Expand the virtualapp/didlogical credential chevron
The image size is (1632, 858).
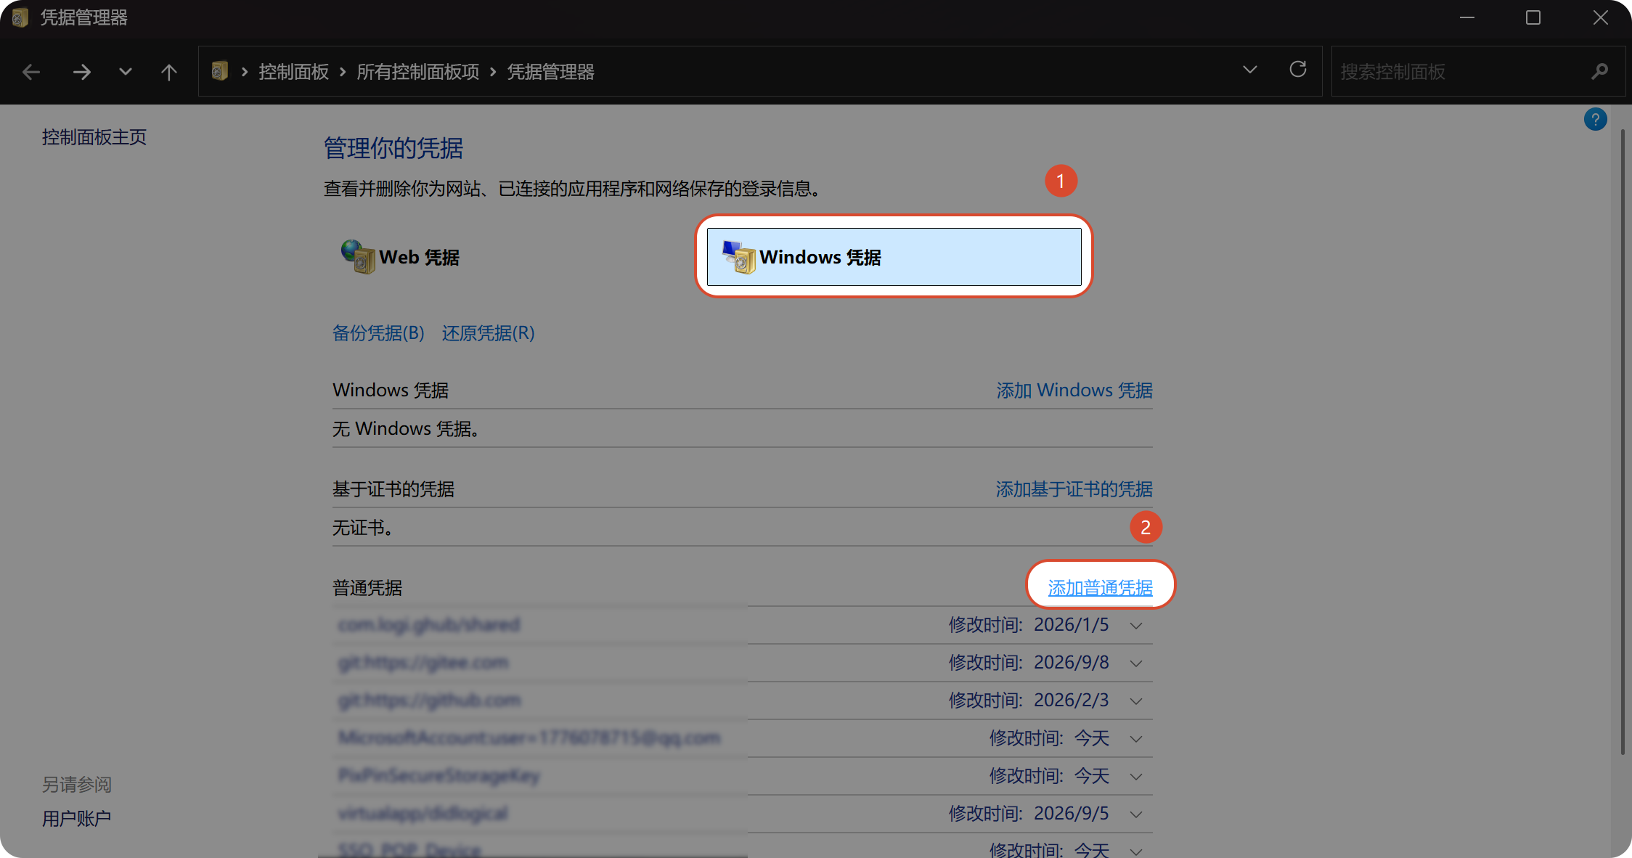[x=1136, y=814]
